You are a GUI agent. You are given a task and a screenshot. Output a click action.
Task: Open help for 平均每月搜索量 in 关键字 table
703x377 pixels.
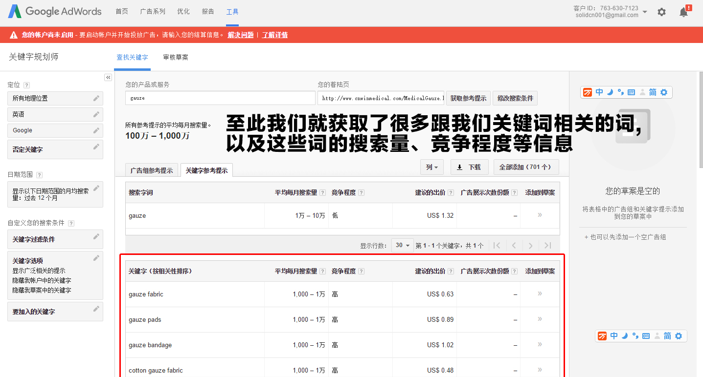tap(322, 272)
